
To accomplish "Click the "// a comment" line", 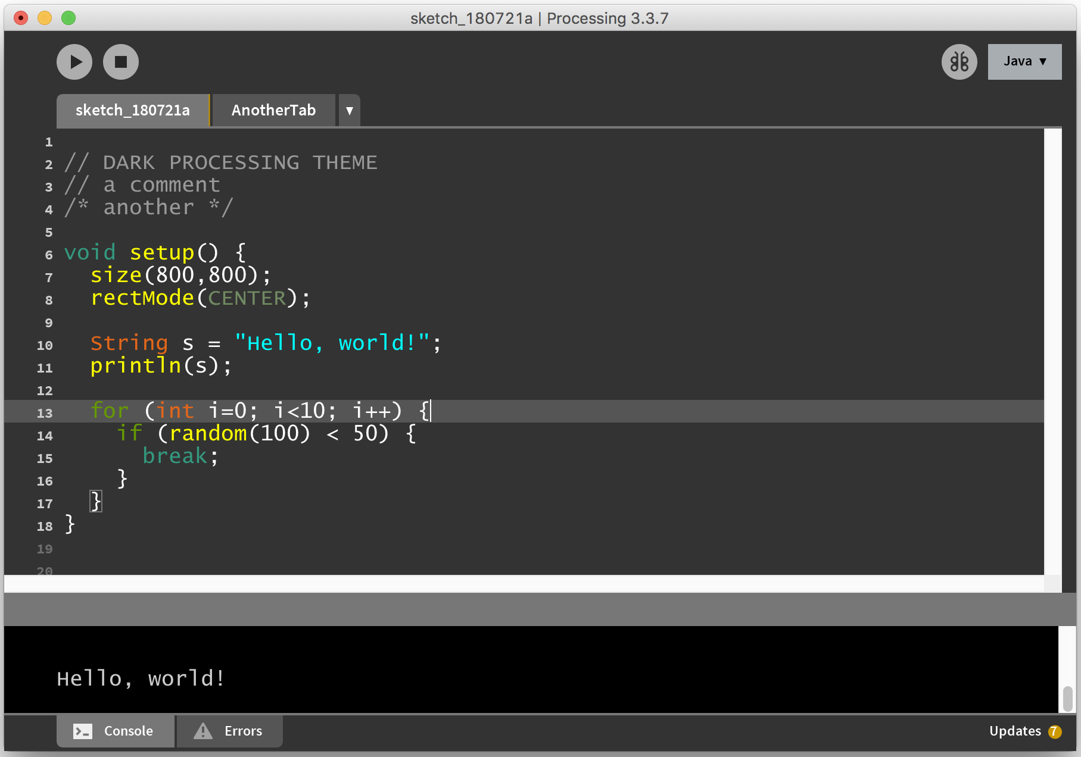I will point(142,185).
